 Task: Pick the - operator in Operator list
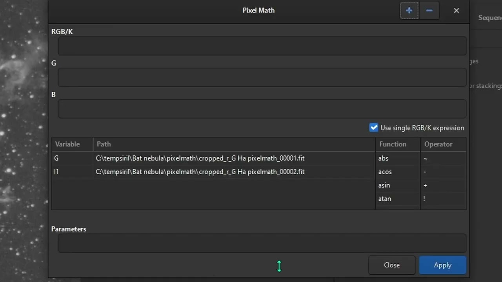(x=443, y=172)
